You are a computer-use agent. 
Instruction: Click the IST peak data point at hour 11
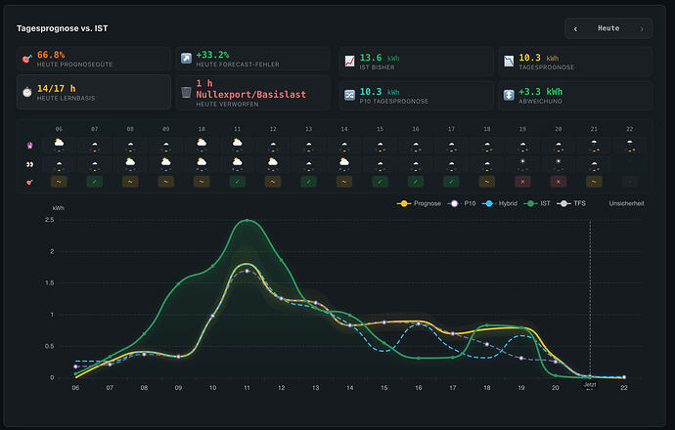pos(247,220)
